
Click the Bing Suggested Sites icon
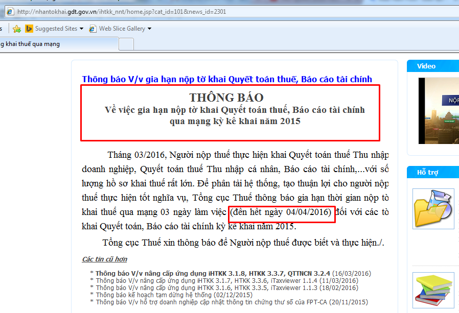[x=30, y=29]
